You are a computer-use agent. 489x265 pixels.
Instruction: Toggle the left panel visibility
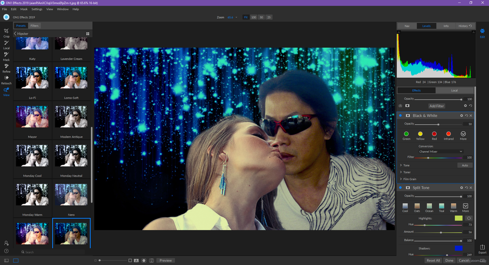[6, 260]
